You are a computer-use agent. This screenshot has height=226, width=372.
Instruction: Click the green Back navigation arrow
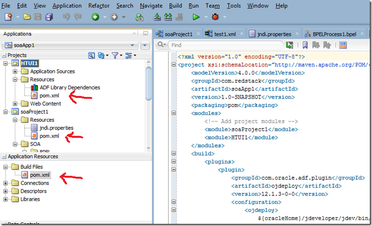pos(95,17)
